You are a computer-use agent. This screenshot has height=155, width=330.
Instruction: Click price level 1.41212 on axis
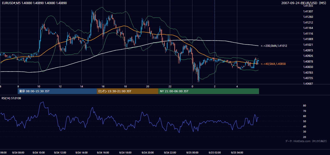[x=308, y=22]
